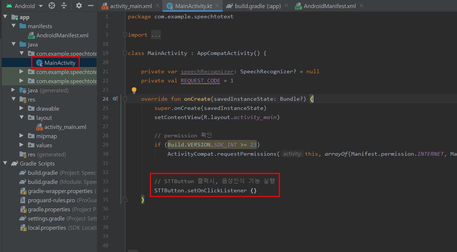Screen dimensions: 457x252
Task: Click the activity_main layout reference in code
Action: pos(255,117)
